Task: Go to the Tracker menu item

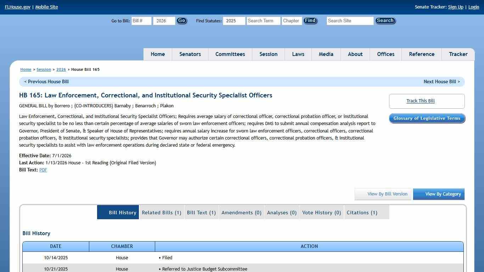Action: tap(458, 54)
